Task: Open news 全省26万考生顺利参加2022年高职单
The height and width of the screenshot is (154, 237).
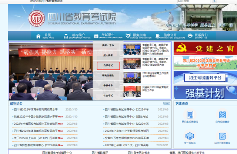Action: 127,138
